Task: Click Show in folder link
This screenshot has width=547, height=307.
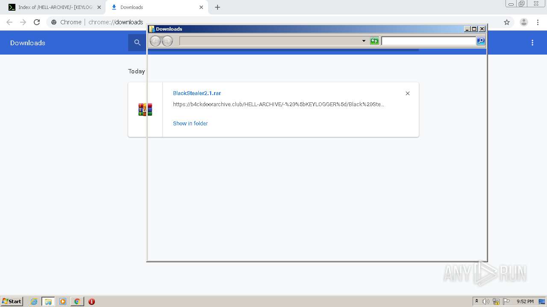Action: pos(190,123)
